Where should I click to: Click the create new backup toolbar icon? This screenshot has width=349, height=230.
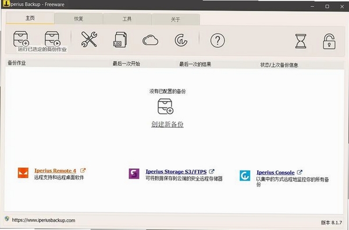coord(21,39)
